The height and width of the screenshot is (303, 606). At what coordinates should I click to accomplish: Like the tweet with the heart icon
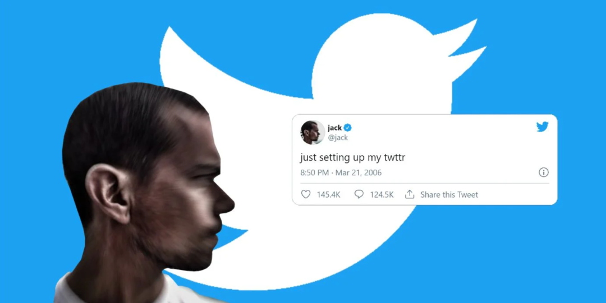[306, 194]
